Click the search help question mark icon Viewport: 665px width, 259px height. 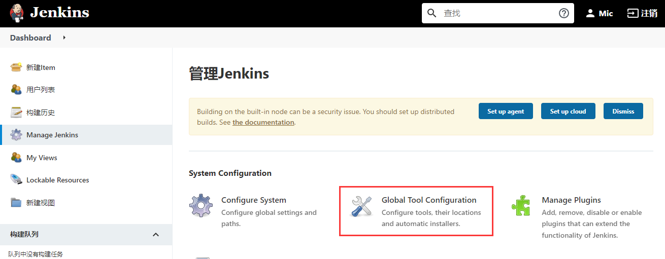point(563,13)
